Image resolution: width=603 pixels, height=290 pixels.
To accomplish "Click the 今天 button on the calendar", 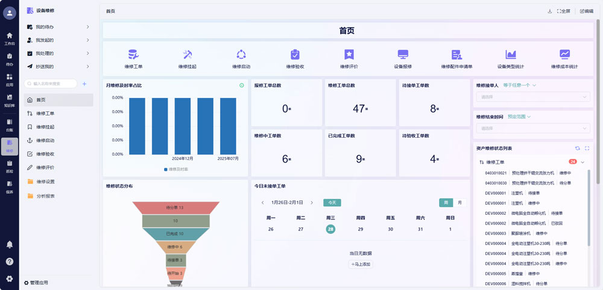I will click(332, 203).
